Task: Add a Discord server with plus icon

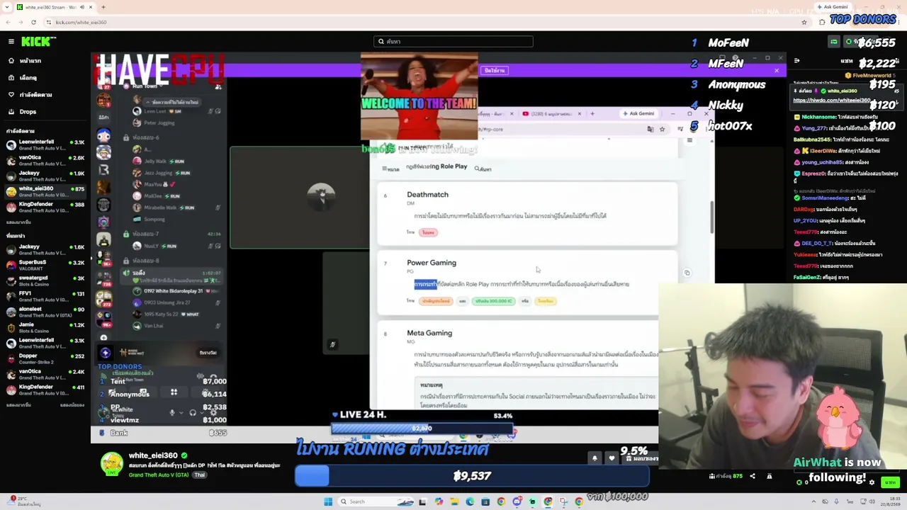Action: tap(104, 339)
